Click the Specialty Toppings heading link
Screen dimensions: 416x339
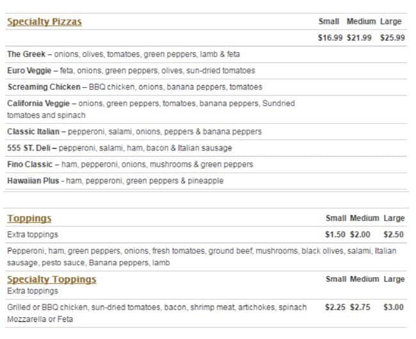[x=51, y=279]
